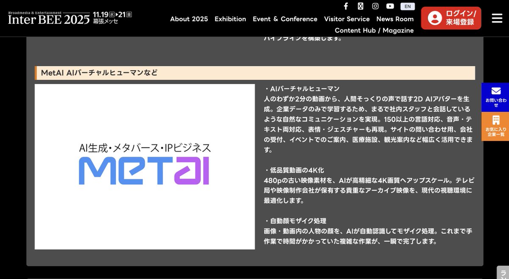Open the hamburger menu icon
The image size is (509, 279).
coord(496,18)
